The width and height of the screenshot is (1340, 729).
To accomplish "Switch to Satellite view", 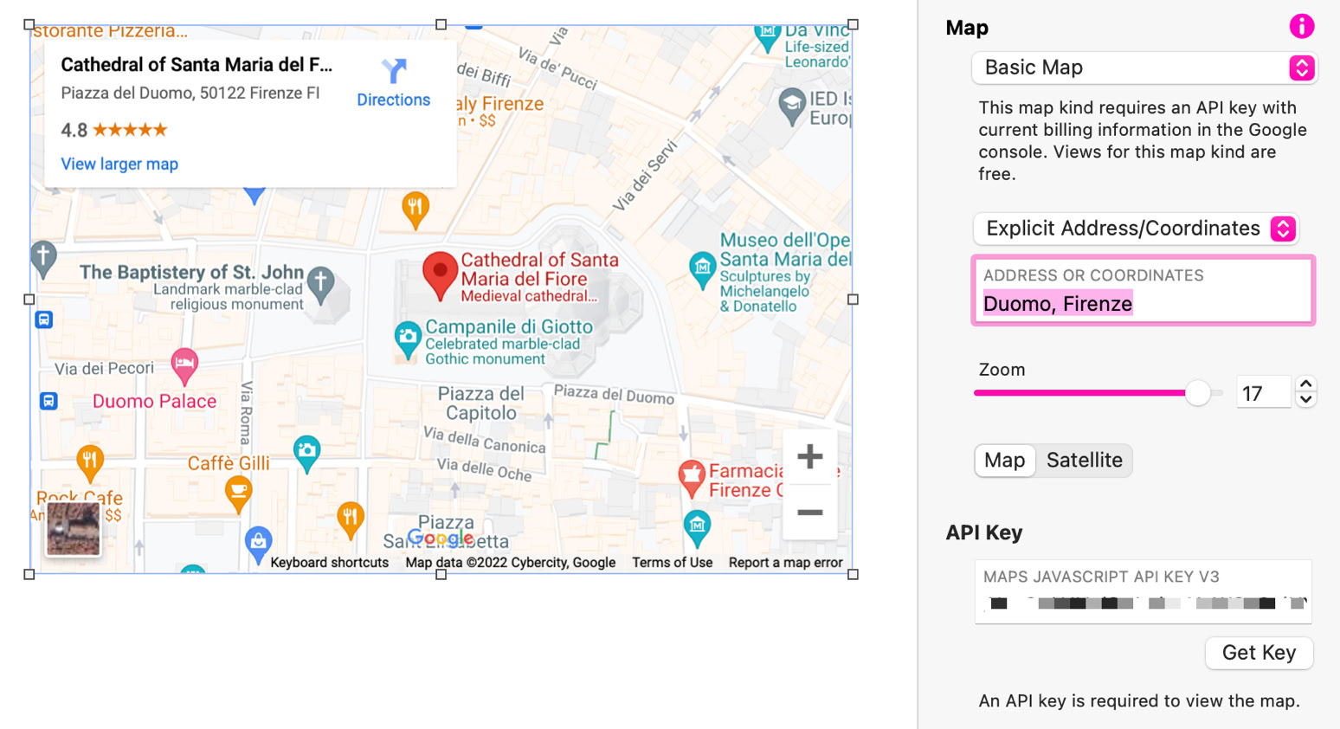I will tap(1084, 461).
